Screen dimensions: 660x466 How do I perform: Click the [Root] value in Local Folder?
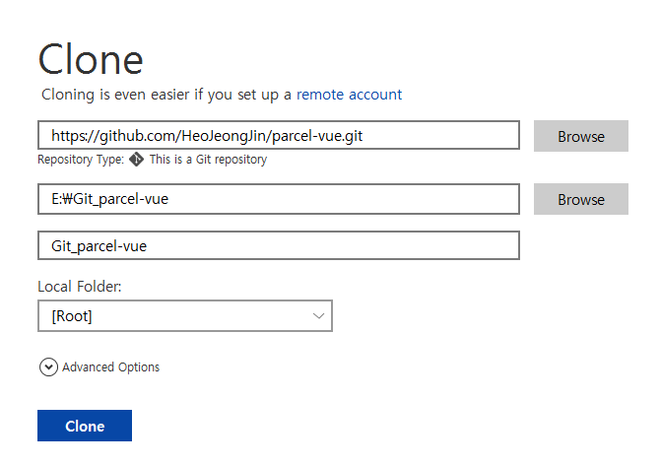[x=72, y=315]
